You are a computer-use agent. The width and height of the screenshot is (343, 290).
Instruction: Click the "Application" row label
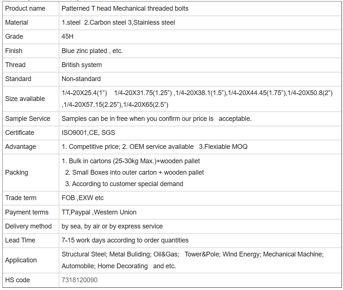21,260
